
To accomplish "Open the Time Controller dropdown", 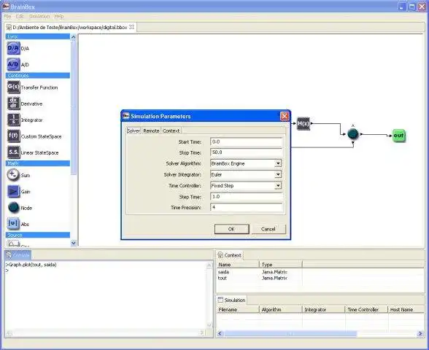I will coord(278,186).
